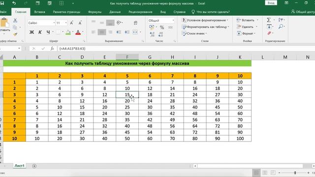
Task: Open the font size 11 dropdown
Action: (x=66, y=23)
